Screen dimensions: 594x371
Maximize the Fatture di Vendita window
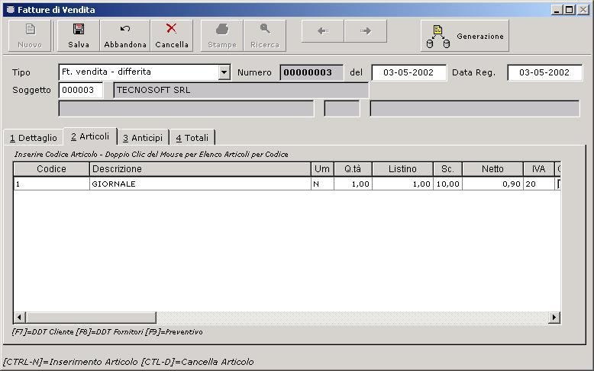(x=569, y=10)
